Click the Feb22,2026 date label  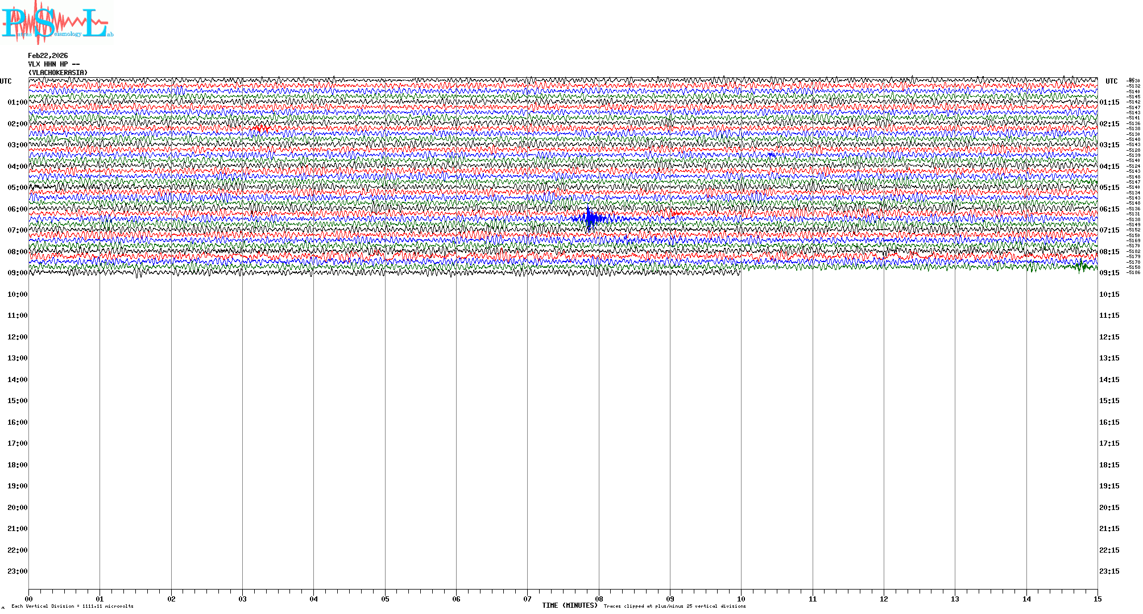click(x=48, y=56)
